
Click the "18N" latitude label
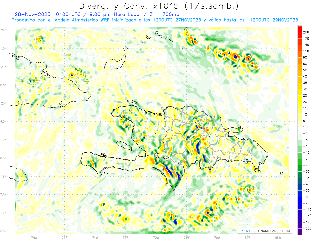pos(4,176)
